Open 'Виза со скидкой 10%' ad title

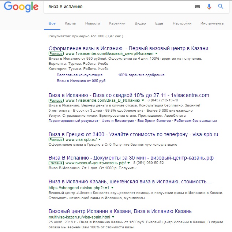[x=129, y=95]
